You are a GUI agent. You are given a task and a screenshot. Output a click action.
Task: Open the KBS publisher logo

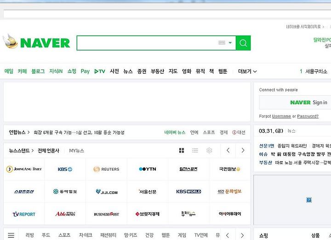pyautogui.click(x=65, y=169)
